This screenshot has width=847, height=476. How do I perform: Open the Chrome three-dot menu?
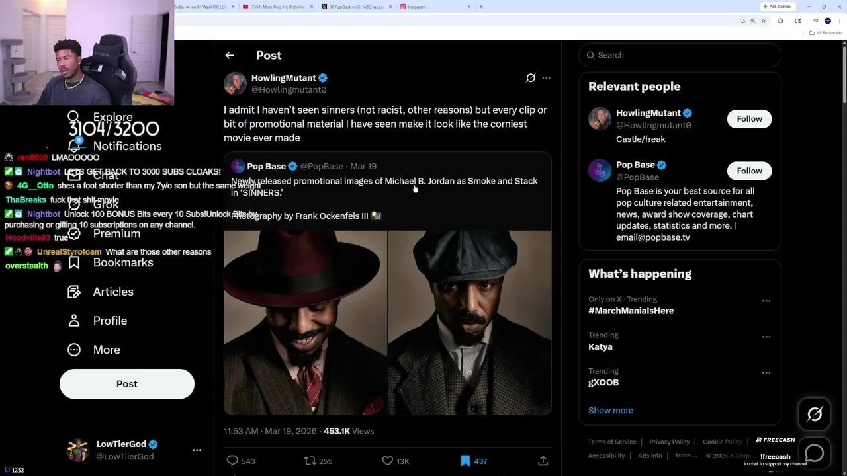click(x=839, y=21)
